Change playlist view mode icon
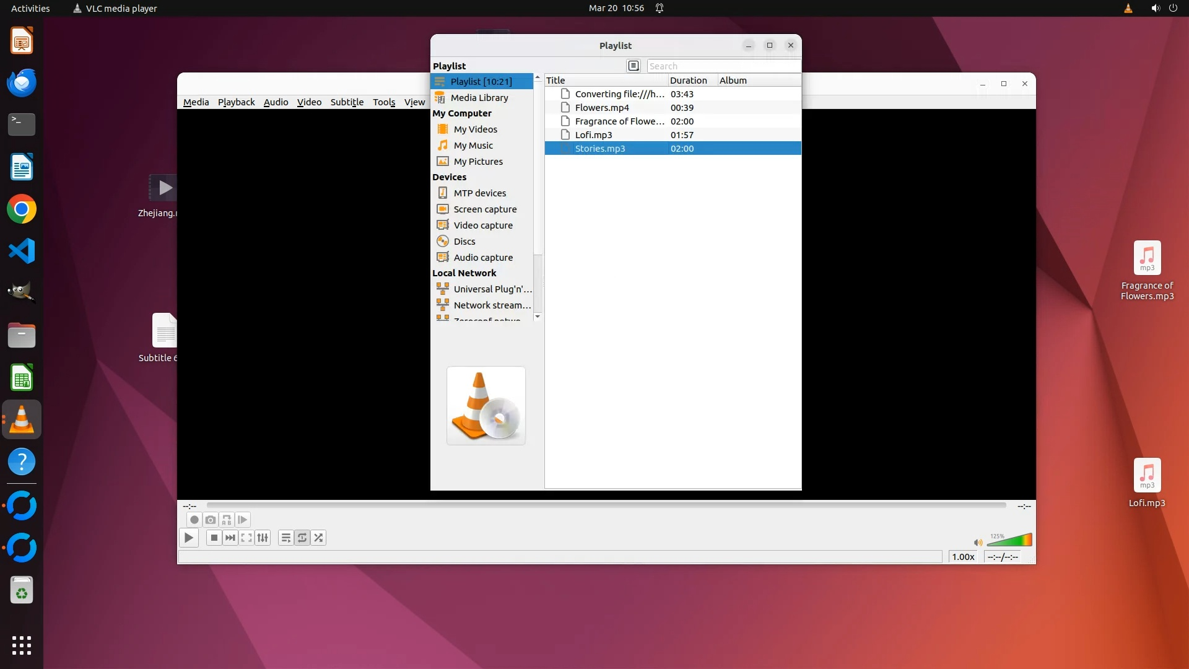The image size is (1189, 669). [633, 66]
